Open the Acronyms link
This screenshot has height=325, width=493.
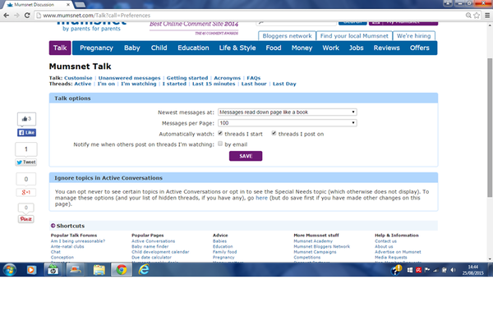228,78
